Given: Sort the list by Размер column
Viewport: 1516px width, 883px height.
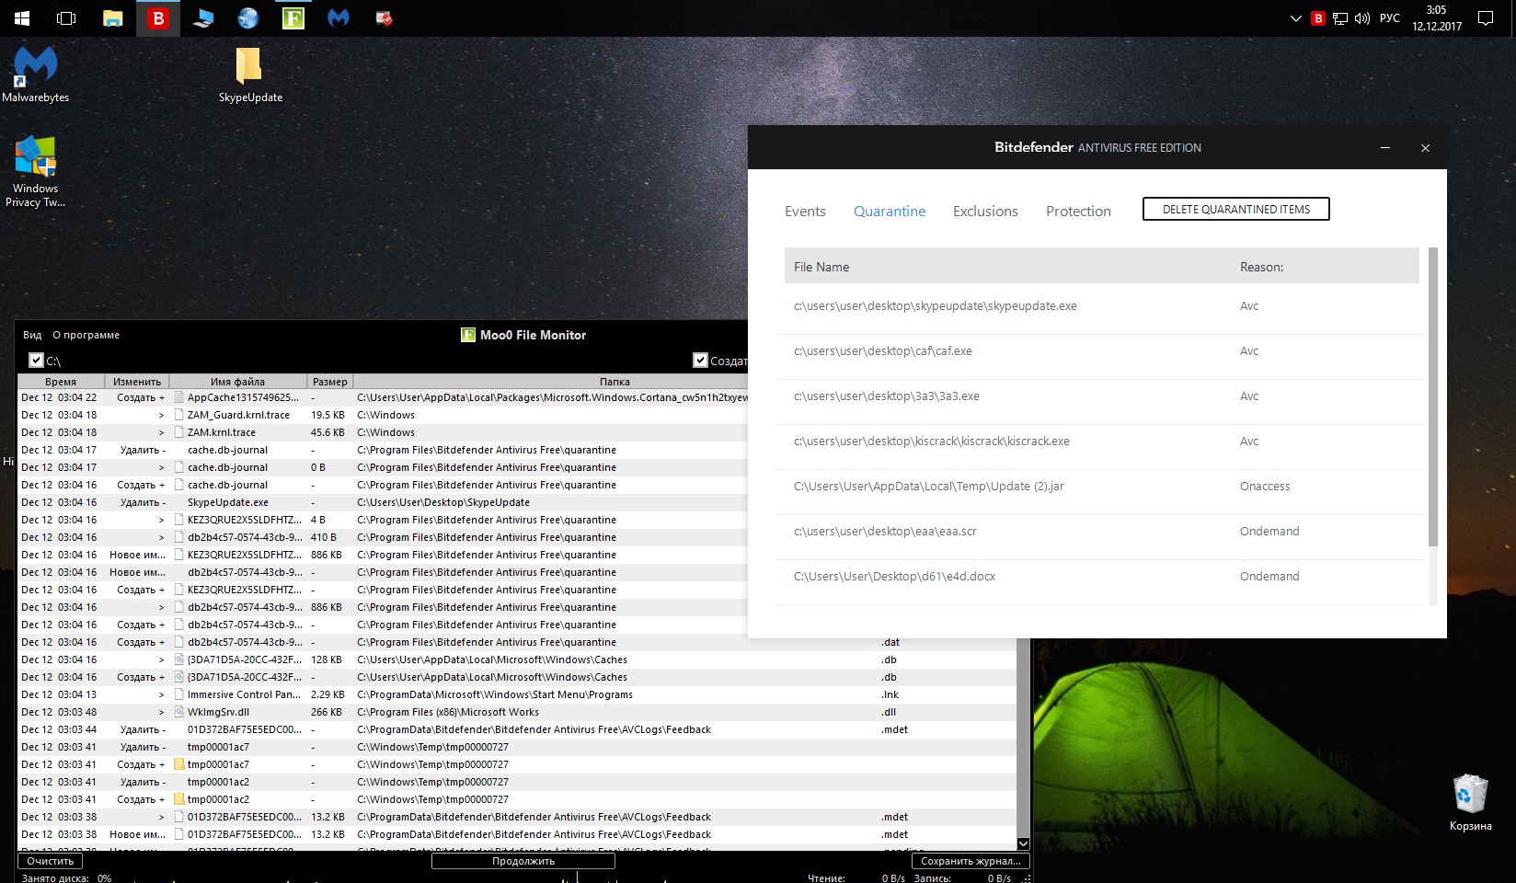Looking at the screenshot, I should [x=329, y=382].
